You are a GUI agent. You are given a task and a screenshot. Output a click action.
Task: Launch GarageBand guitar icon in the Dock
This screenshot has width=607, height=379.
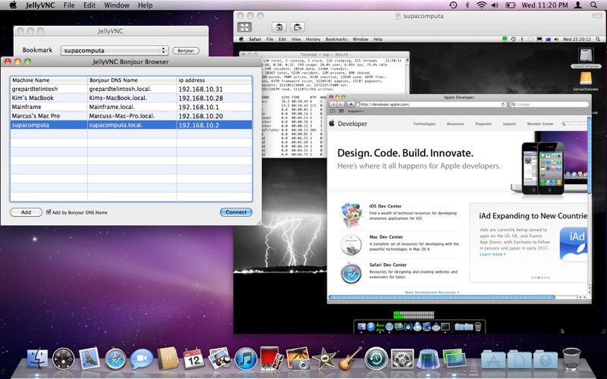point(350,359)
